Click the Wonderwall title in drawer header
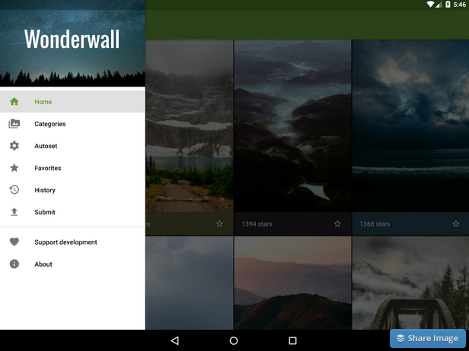The width and height of the screenshot is (469, 351). [x=72, y=39]
